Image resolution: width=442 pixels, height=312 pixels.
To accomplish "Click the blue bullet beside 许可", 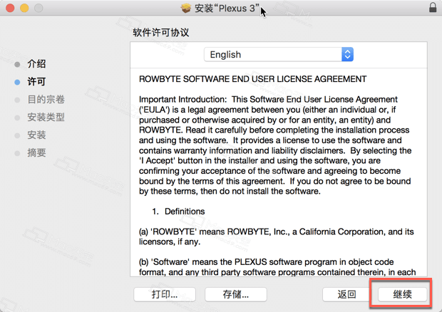I will point(17,82).
